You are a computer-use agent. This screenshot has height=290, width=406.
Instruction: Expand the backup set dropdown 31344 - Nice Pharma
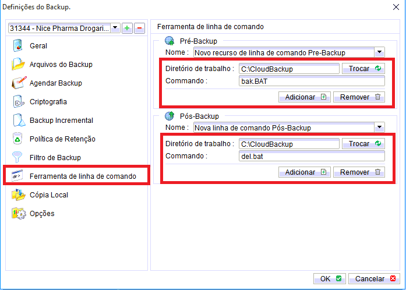coord(115,28)
